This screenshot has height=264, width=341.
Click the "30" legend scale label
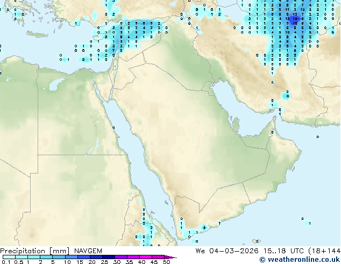(x=117, y=262)
